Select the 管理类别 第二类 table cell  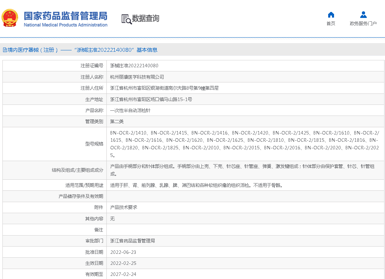point(118,121)
